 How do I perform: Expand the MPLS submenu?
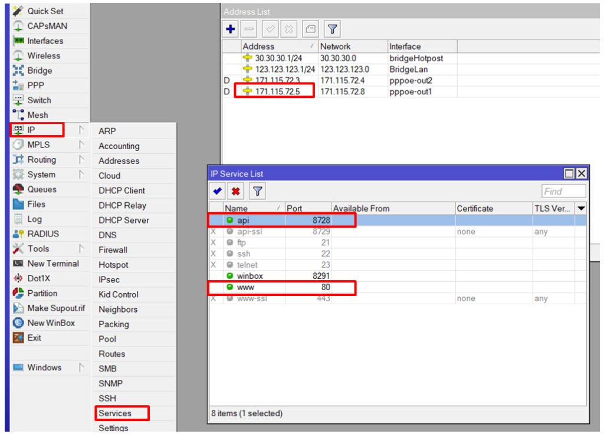click(x=38, y=144)
